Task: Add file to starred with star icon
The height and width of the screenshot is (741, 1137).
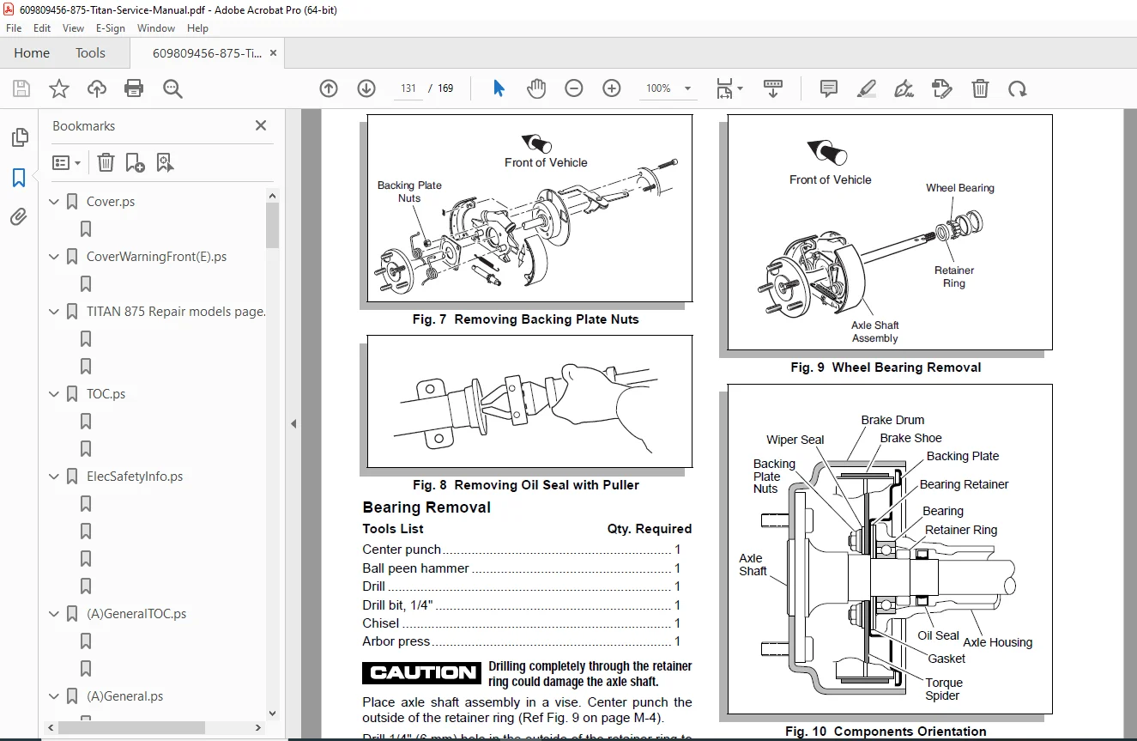Action: (x=59, y=88)
